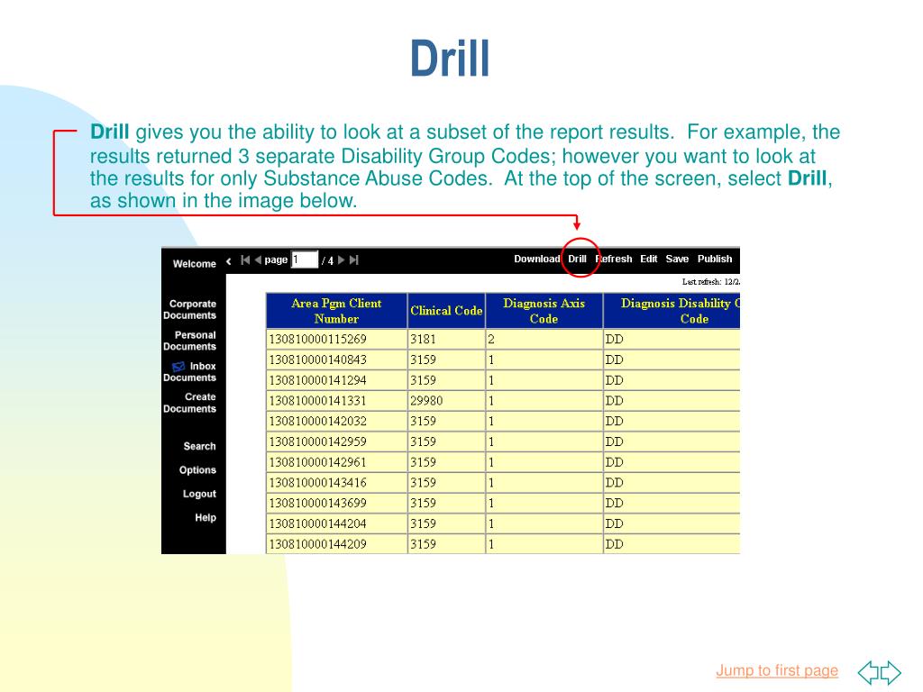Click the Diagnosis Axis Code column header
The image size is (923, 692).
coord(544,311)
